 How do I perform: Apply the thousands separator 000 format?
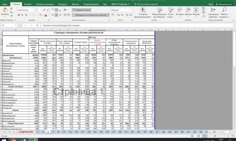(x=122, y=15)
